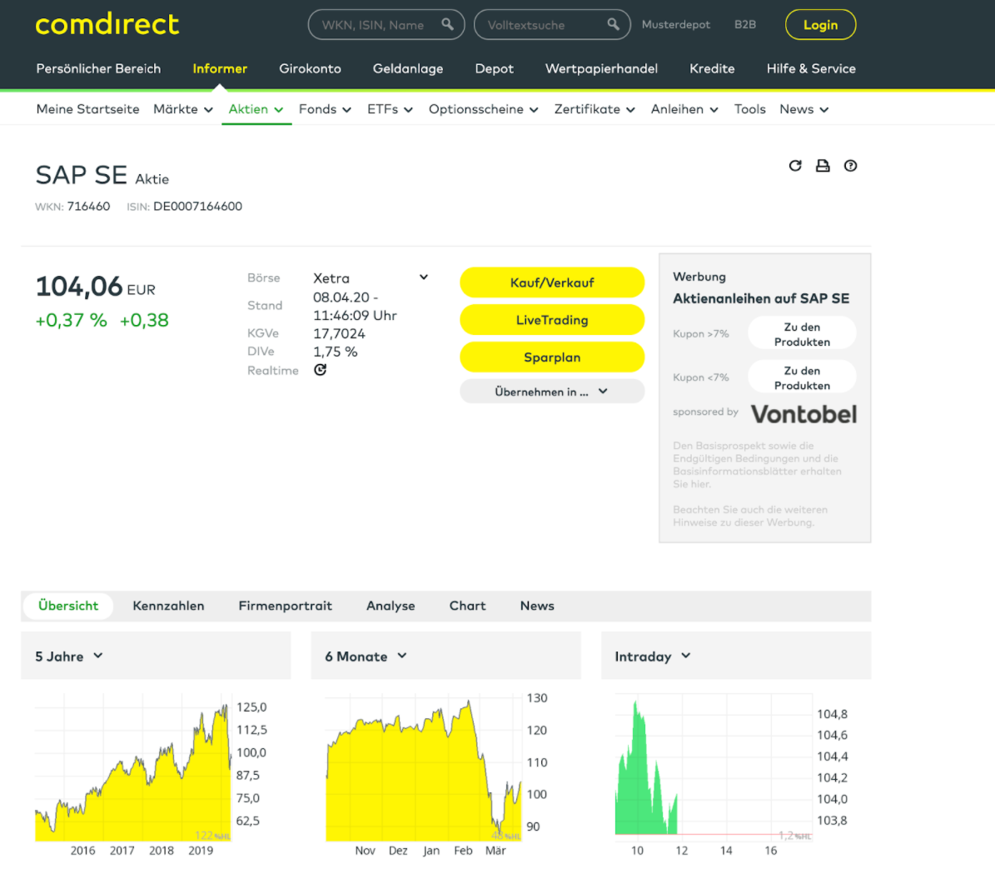Click magnifier in WKN, ISIN search
Image resolution: width=995 pixels, height=874 pixels.
coord(447,24)
